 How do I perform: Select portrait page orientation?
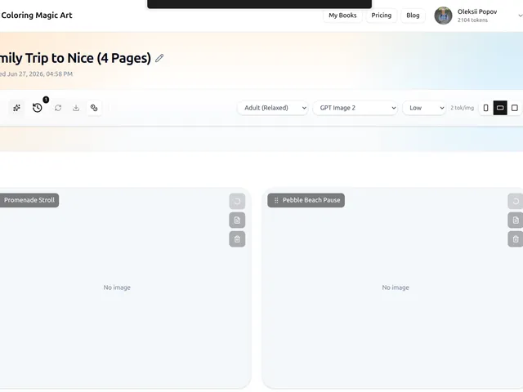(485, 108)
